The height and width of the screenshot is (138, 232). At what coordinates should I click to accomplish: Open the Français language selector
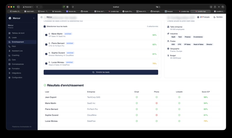(203, 17)
